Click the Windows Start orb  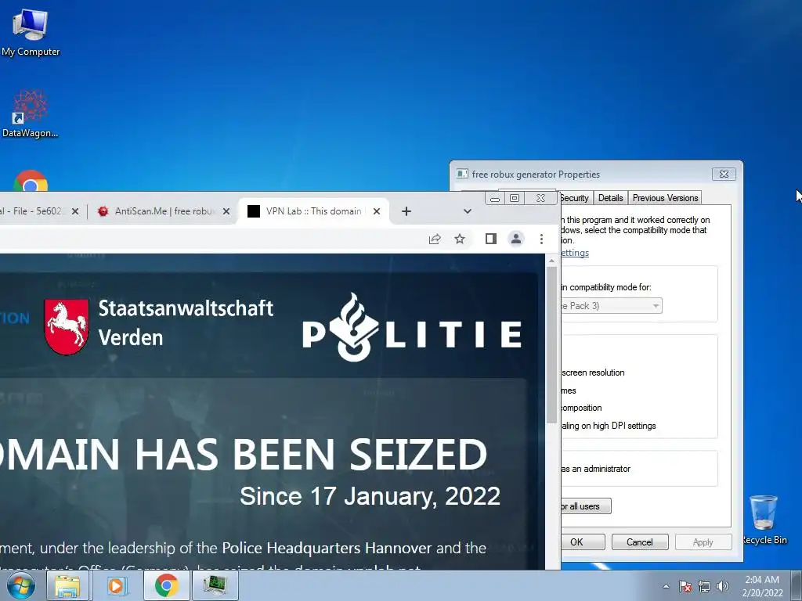21,585
